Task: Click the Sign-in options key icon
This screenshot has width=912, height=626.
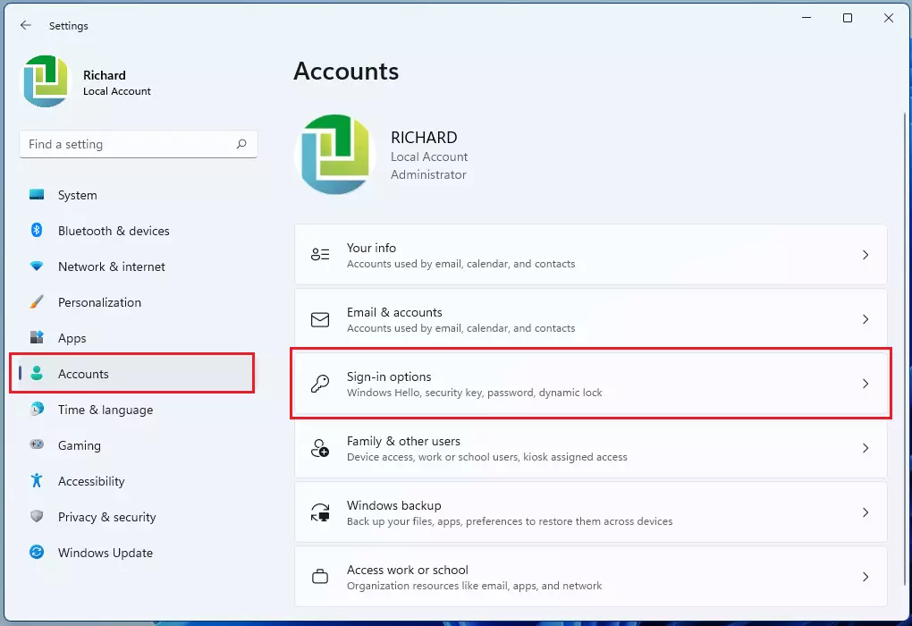Action: [320, 384]
